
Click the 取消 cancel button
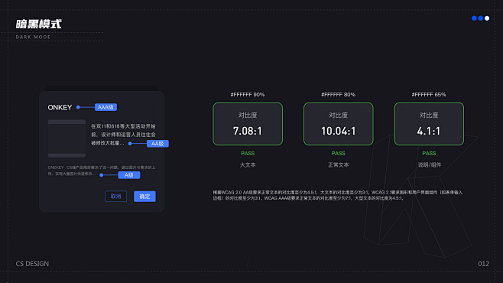point(115,197)
